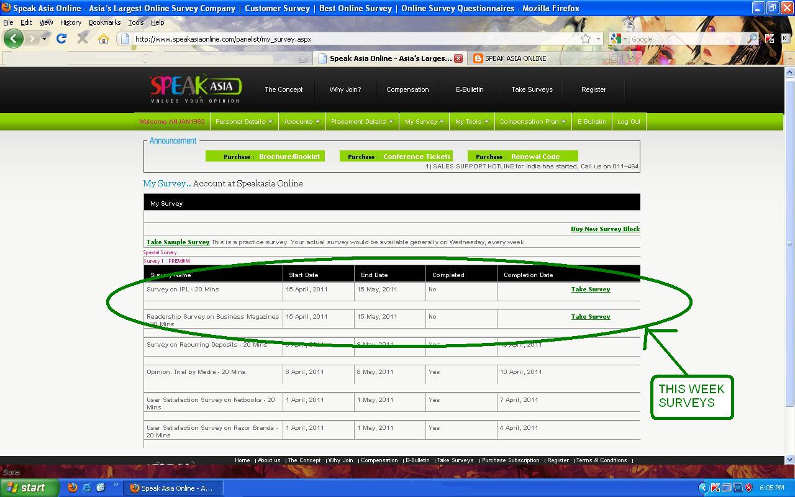Click the Firefox back arrow button

(13, 39)
